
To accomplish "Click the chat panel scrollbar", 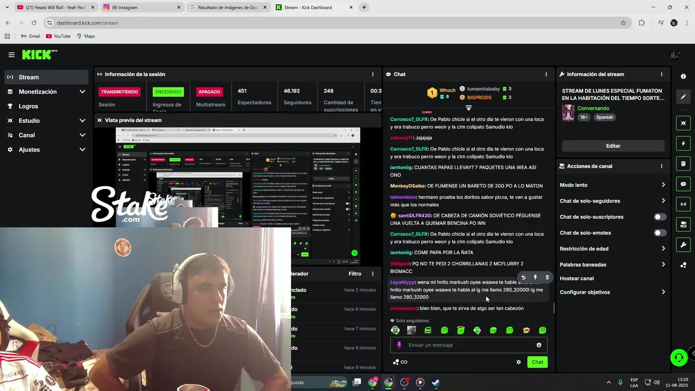I will (554, 308).
